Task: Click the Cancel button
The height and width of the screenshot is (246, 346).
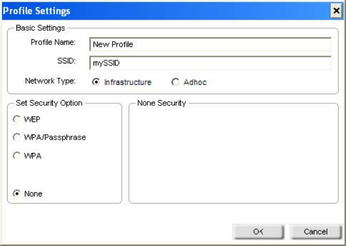Action: coord(315,231)
